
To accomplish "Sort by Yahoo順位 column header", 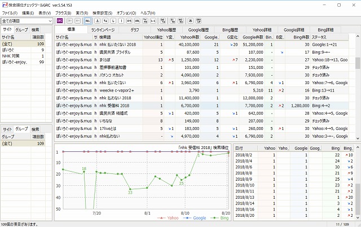I will click(153, 37).
